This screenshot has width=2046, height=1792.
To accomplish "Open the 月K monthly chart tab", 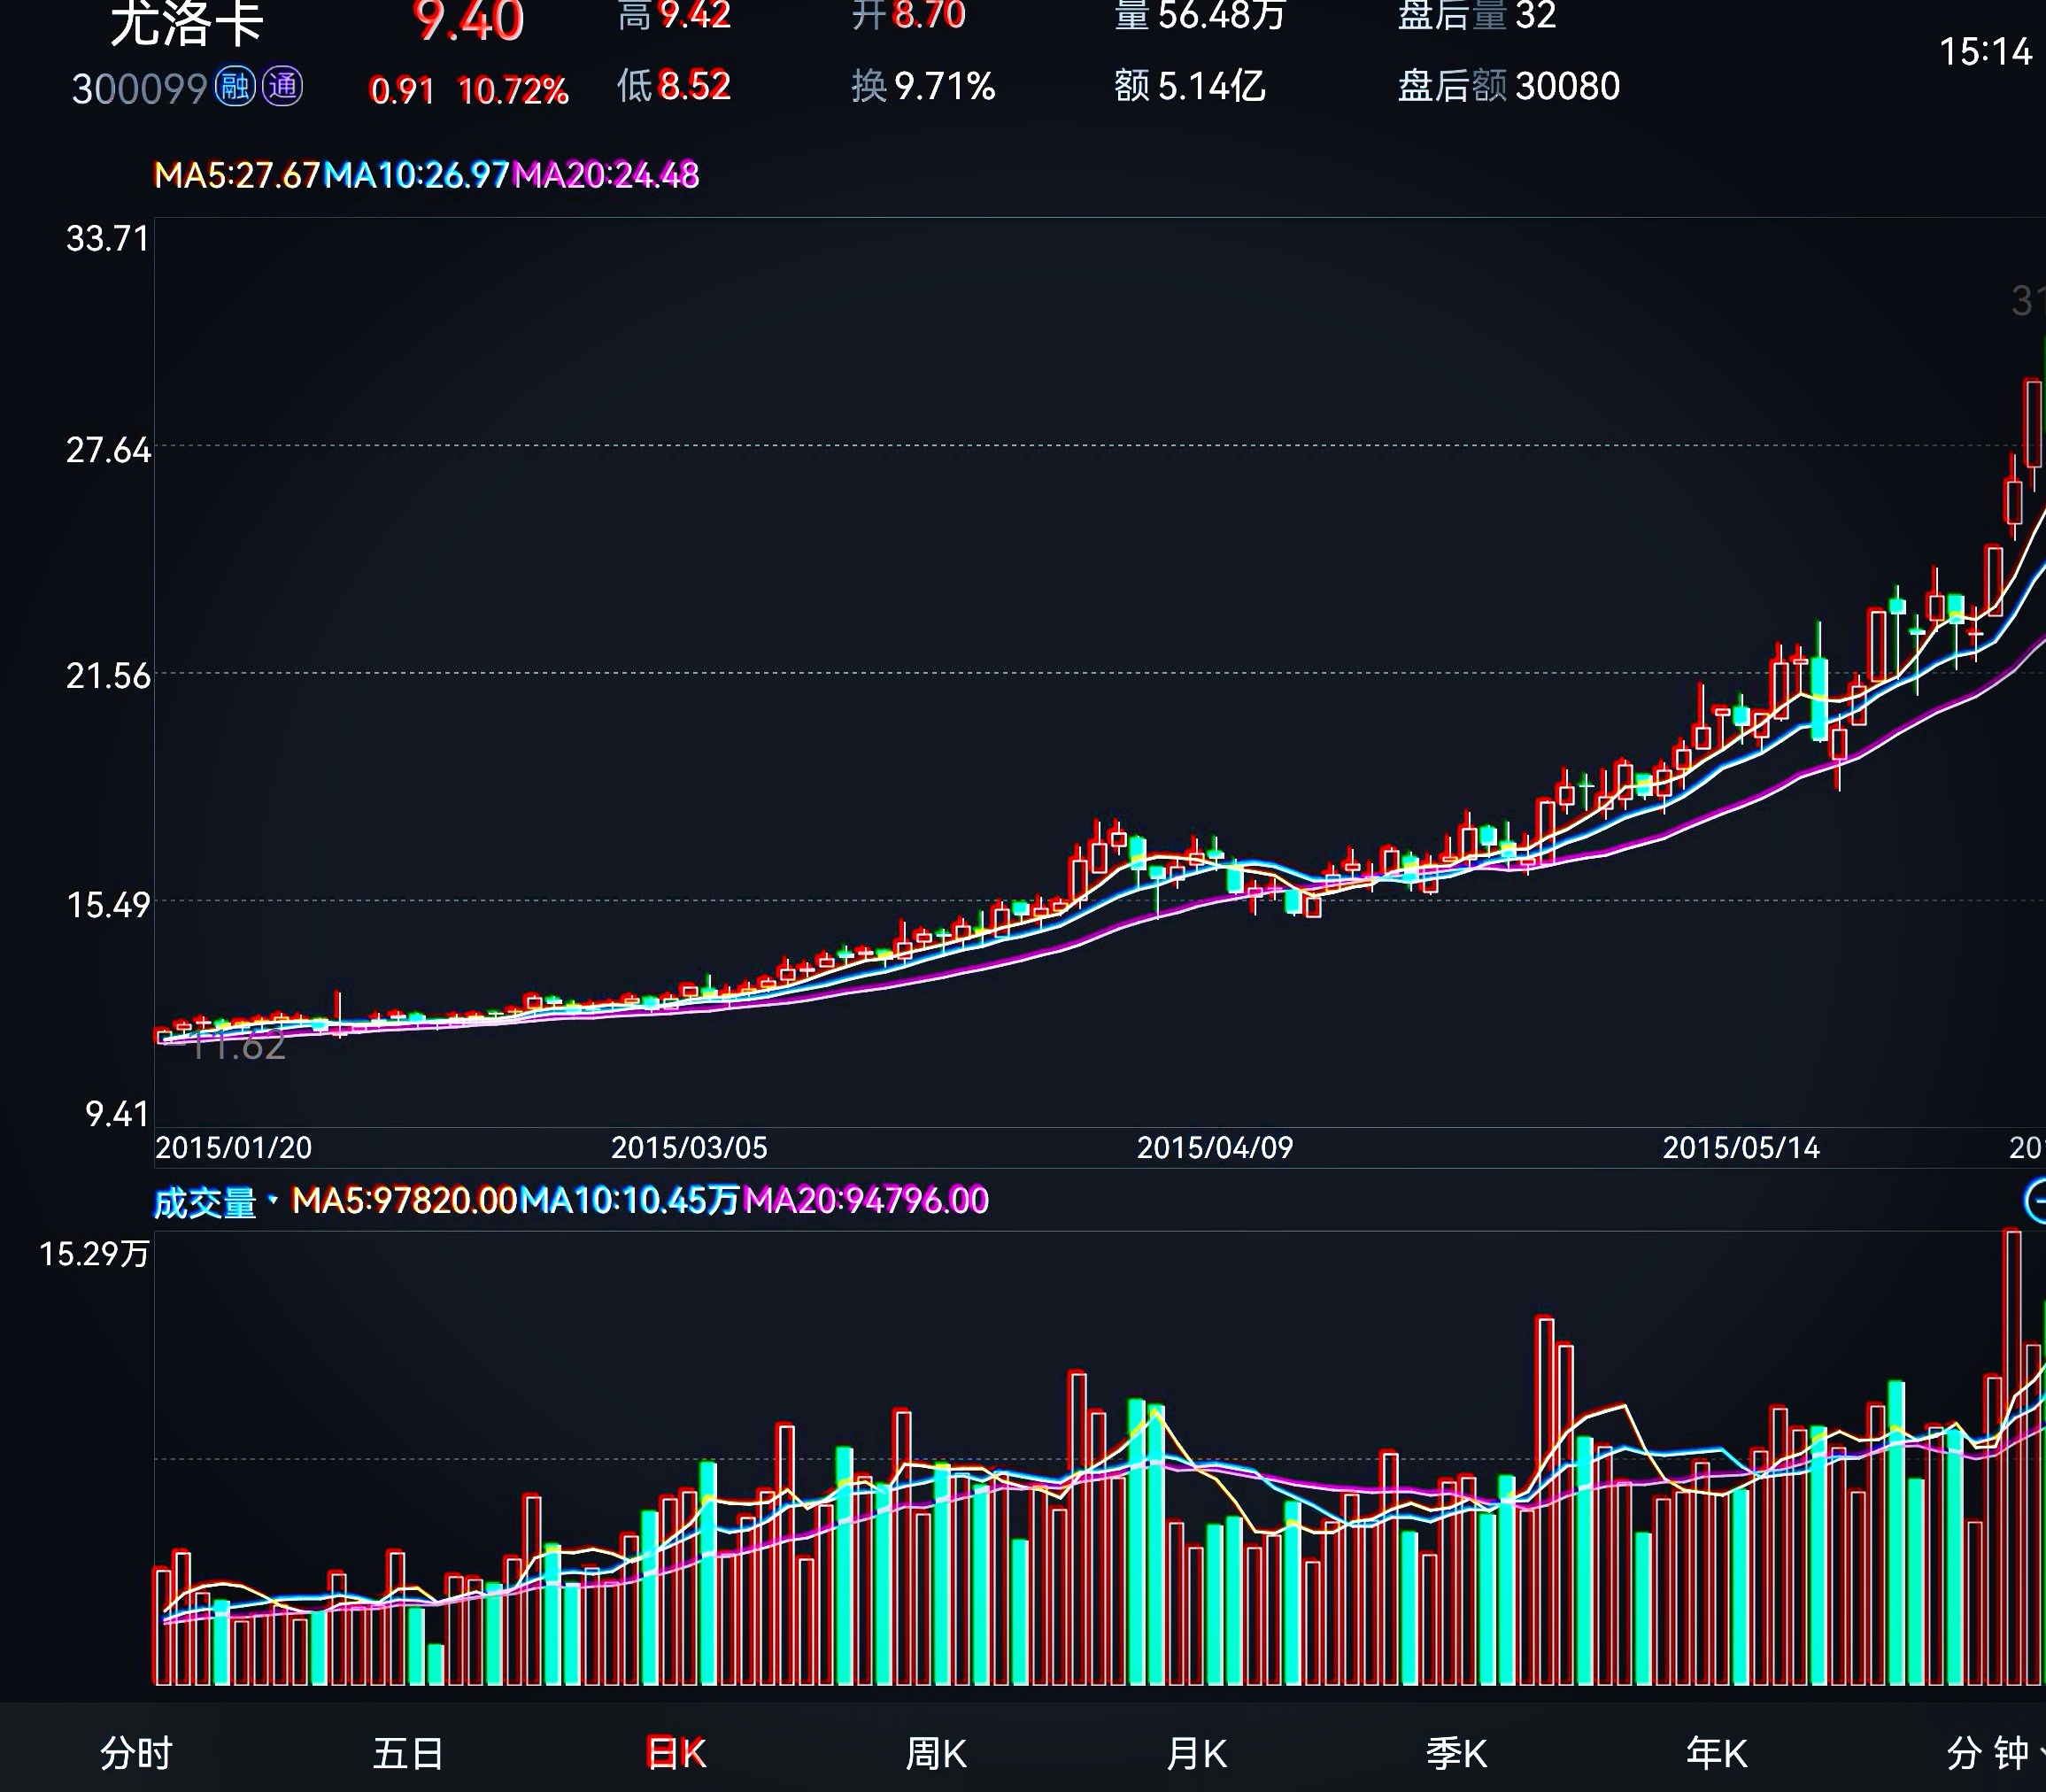I will click(1196, 1753).
